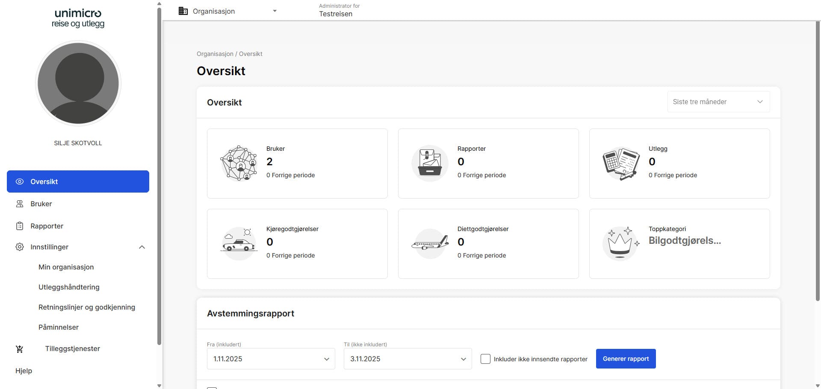Viewport: 821px width, 389px height.
Task: Click the Silje Skotvoll profile avatar
Action: click(x=78, y=83)
